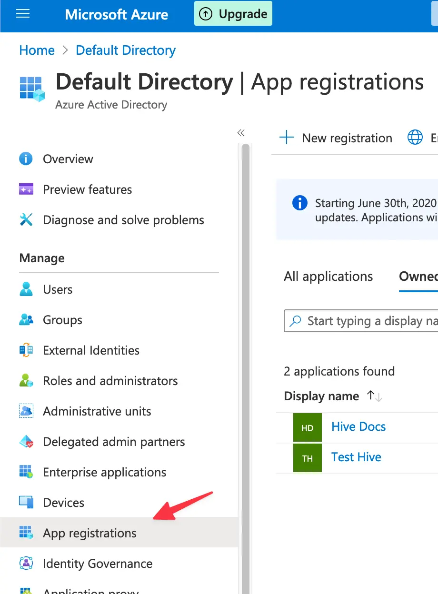The image size is (438, 594).
Task: Click the Devices monitor icon
Action: (x=26, y=503)
